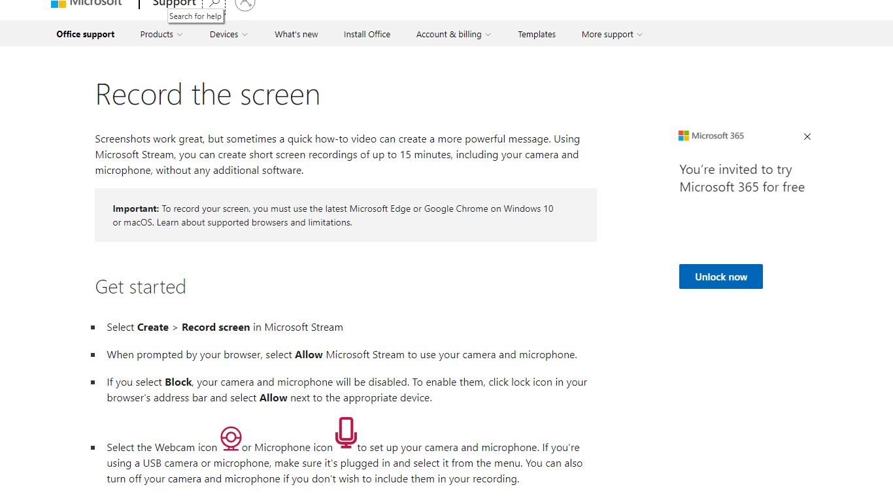The image size is (893, 502).
Task: Click the red Microphone icon
Action: click(x=346, y=433)
